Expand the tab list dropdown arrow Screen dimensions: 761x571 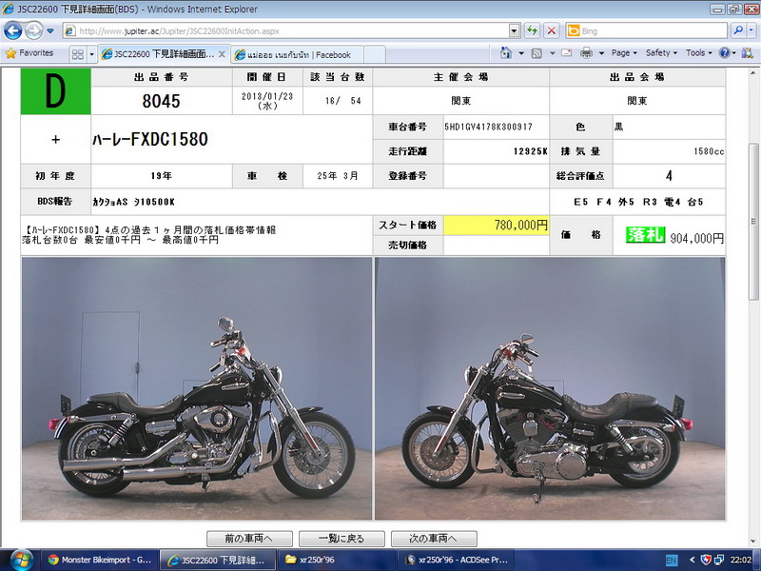tap(91, 54)
